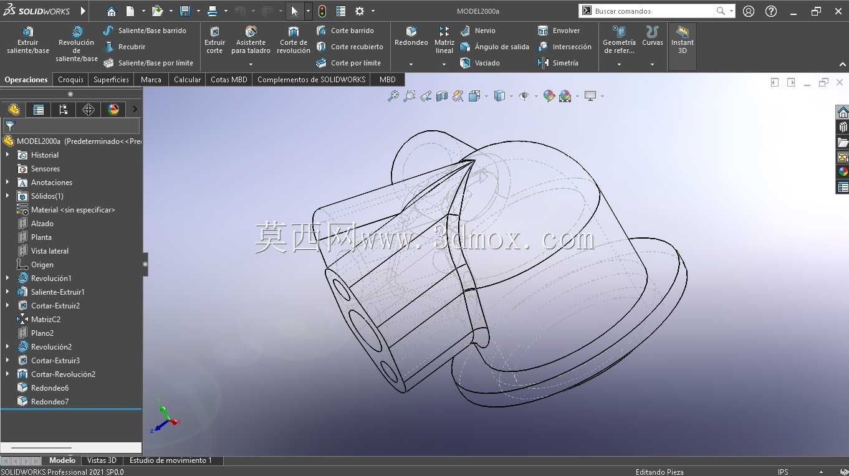Click the Home icon in title toolbar
The image size is (849, 476).
tap(111, 11)
